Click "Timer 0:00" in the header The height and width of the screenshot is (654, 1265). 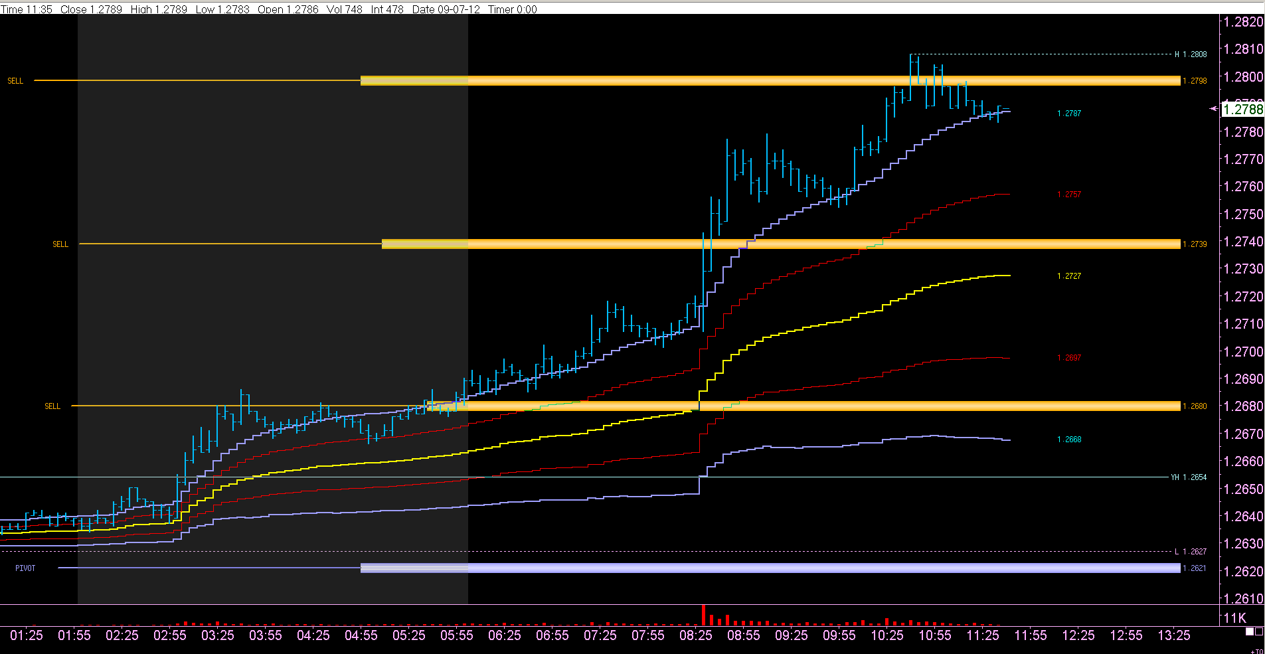(x=513, y=9)
